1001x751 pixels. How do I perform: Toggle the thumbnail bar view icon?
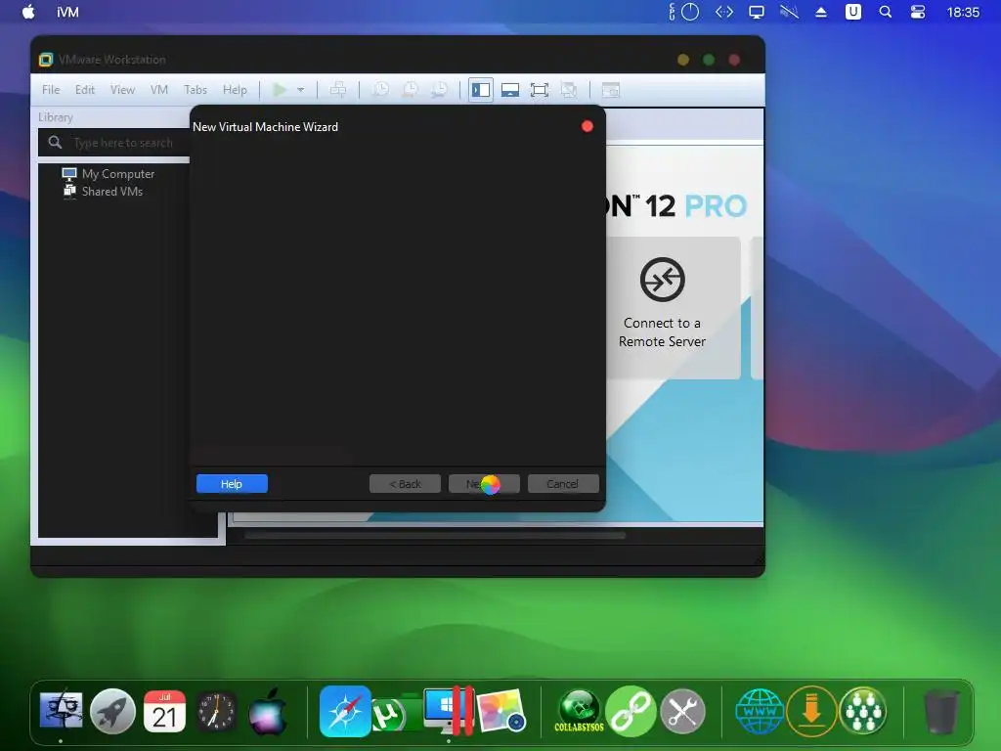[x=509, y=90]
